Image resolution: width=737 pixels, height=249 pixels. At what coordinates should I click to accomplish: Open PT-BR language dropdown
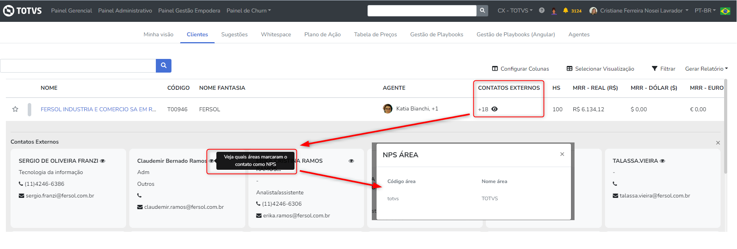705,11
